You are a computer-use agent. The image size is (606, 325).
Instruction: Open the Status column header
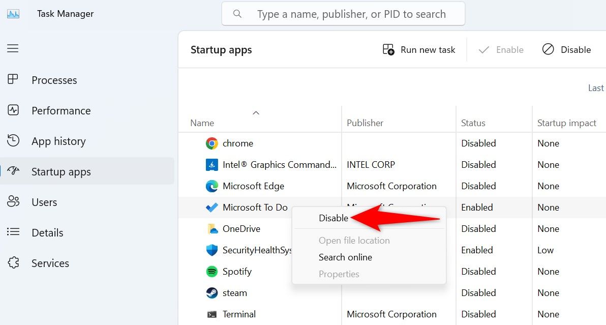click(473, 123)
